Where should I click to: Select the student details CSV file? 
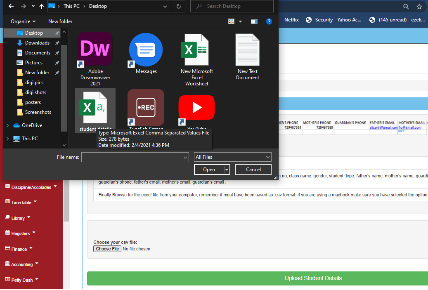coord(95,108)
